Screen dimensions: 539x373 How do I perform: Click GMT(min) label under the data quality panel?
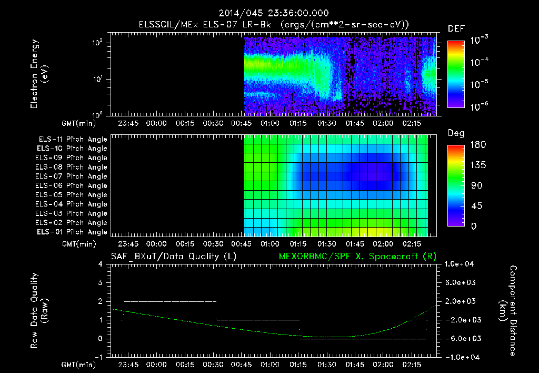click(79, 365)
